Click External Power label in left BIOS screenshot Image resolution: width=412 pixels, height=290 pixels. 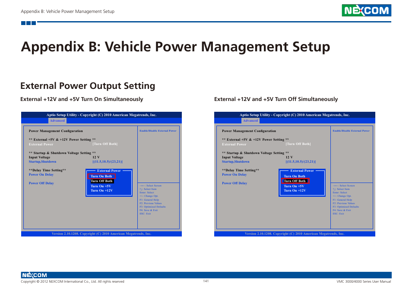41,144
